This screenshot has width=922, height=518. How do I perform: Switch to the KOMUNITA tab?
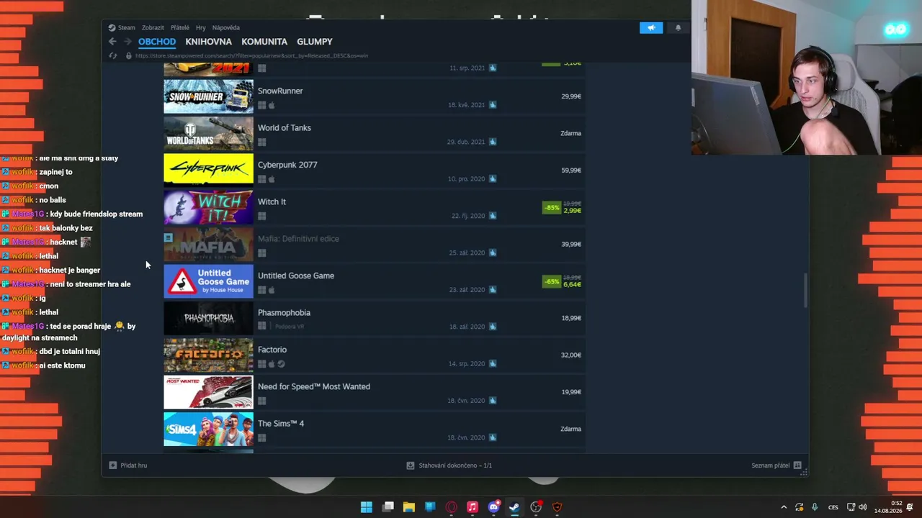[264, 42]
